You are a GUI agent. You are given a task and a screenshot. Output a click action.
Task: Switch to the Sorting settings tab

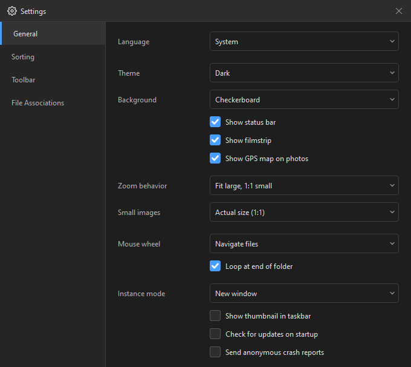click(53, 57)
